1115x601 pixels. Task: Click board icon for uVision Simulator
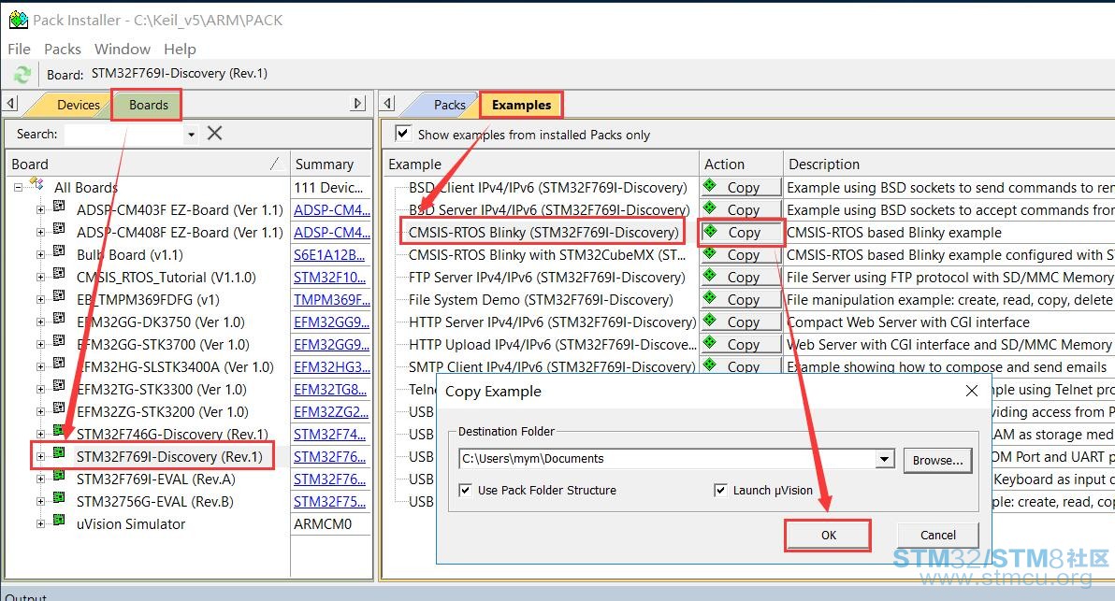pos(59,520)
